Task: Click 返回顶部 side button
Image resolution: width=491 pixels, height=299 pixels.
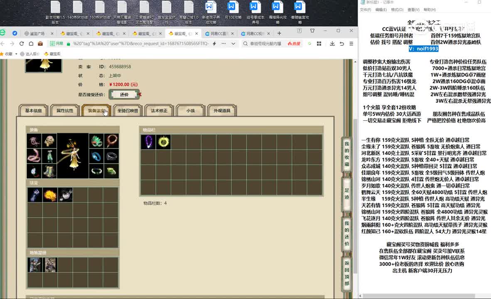Action: tap(346, 273)
